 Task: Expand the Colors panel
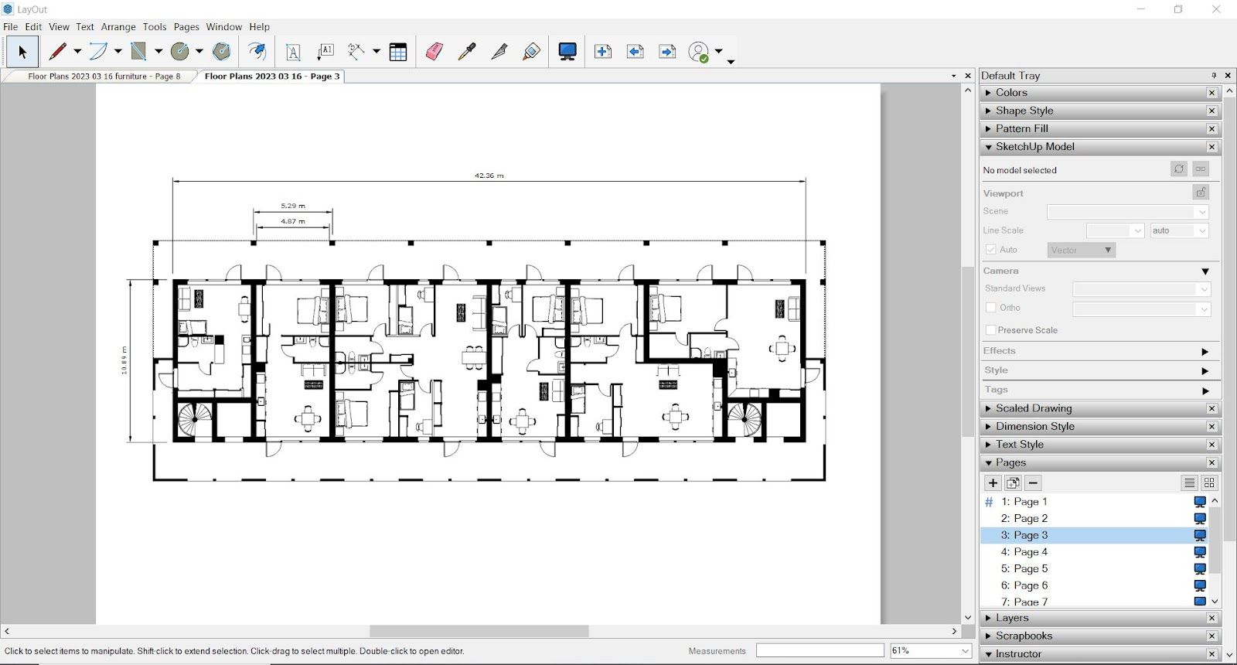pos(988,93)
